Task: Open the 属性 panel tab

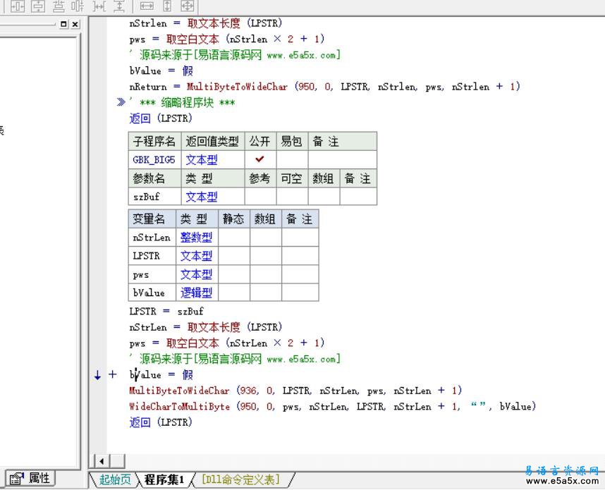Action: pyautogui.click(x=30, y=479)
